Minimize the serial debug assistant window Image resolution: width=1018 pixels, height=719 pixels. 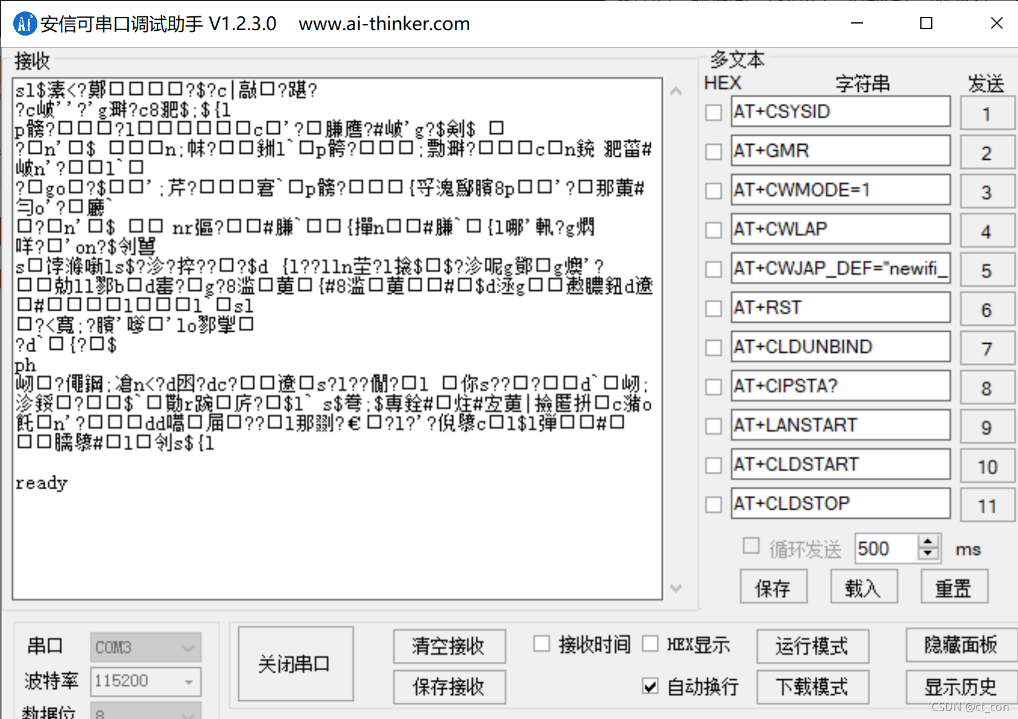[x=857, y=24]
